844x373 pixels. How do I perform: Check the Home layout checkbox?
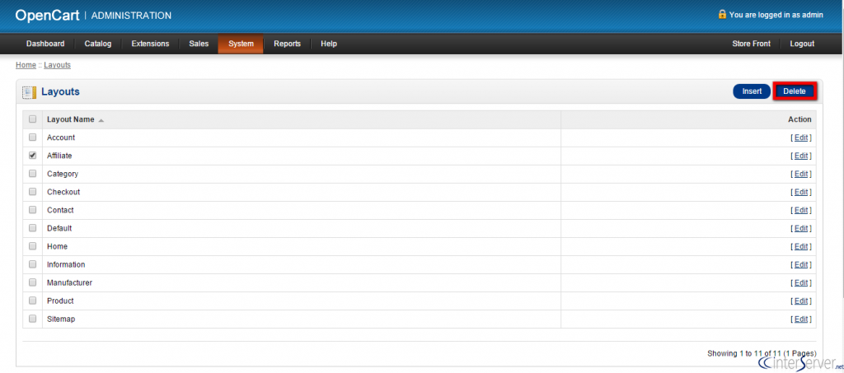coord(32,246)
